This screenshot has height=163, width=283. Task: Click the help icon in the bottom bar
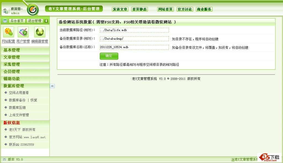click(233, 159)
